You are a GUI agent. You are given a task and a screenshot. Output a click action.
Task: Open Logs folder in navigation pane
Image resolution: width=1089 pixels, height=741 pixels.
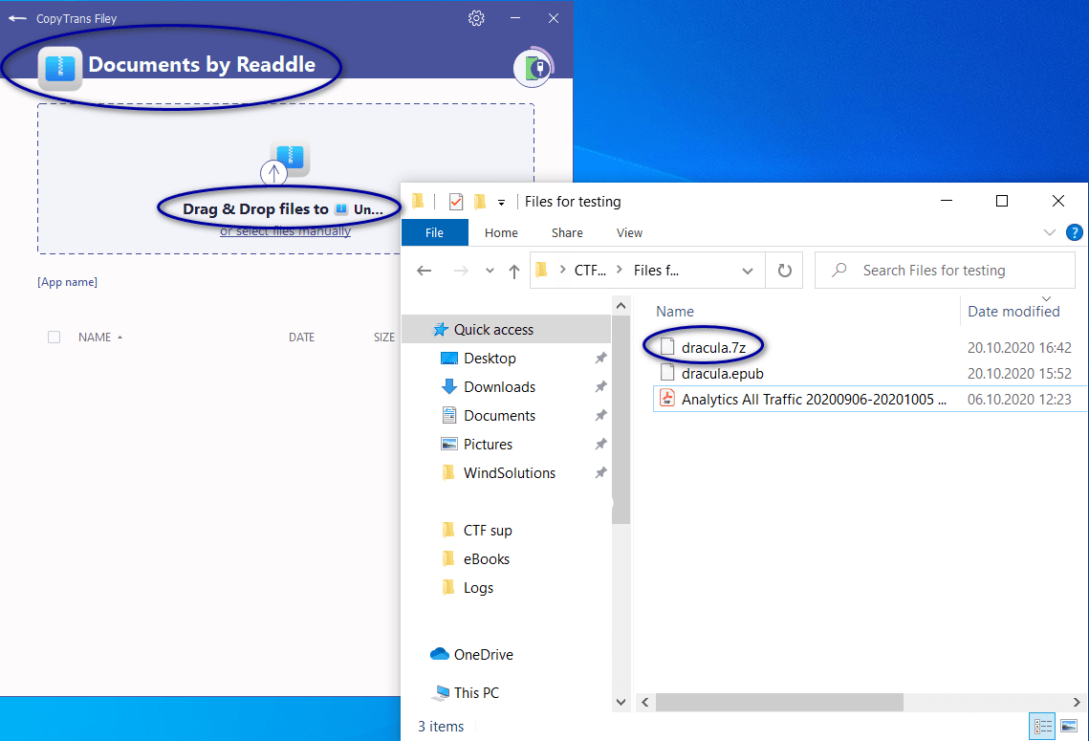[478, 587]
